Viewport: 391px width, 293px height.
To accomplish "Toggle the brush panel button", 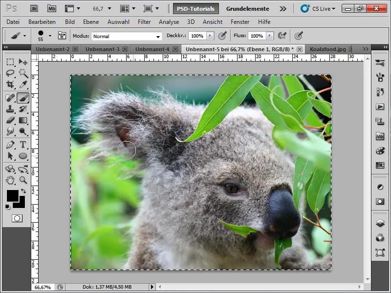I will pyautogui.click(x=62, y=36).
